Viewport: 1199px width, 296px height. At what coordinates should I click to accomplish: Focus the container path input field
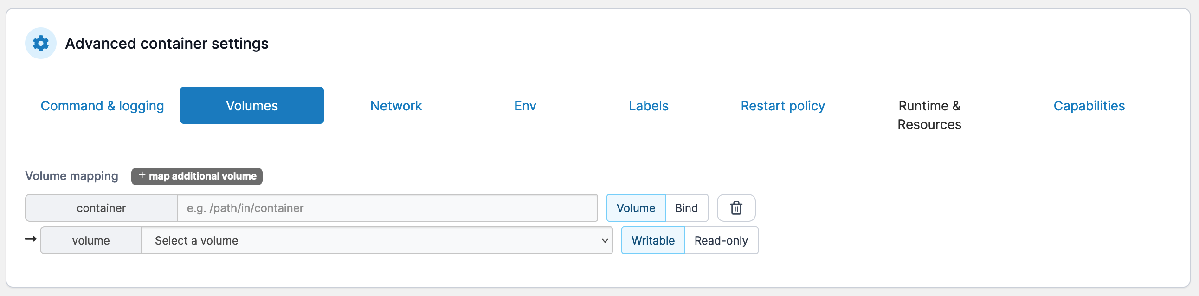(x=387, y=208)
